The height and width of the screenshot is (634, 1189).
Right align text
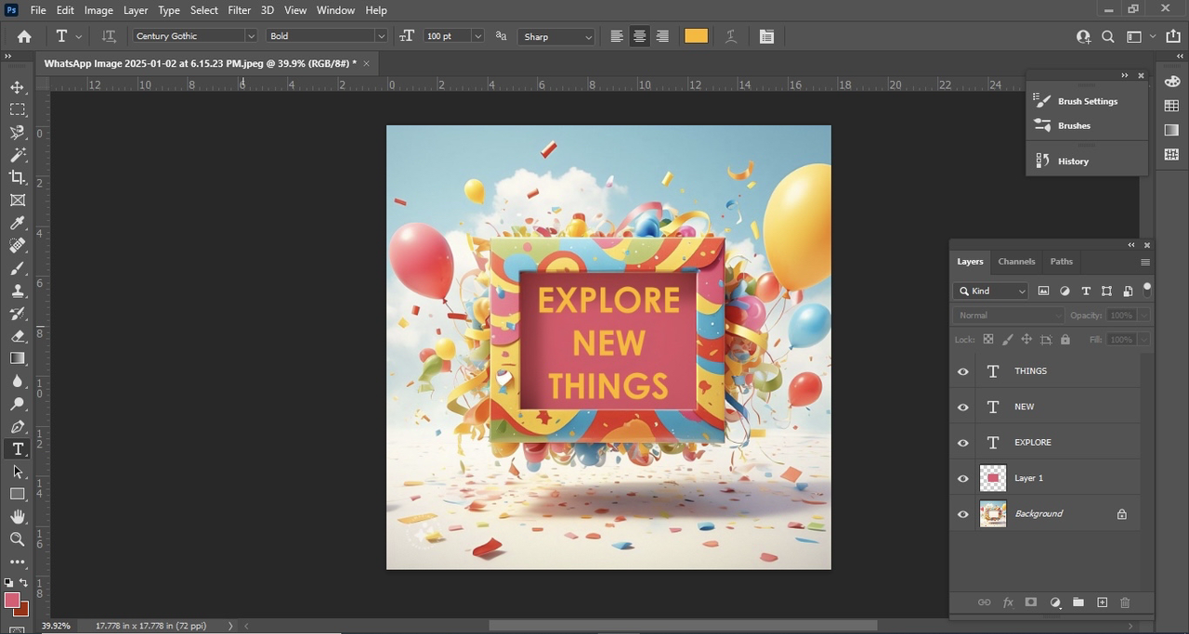pos(662,36)
